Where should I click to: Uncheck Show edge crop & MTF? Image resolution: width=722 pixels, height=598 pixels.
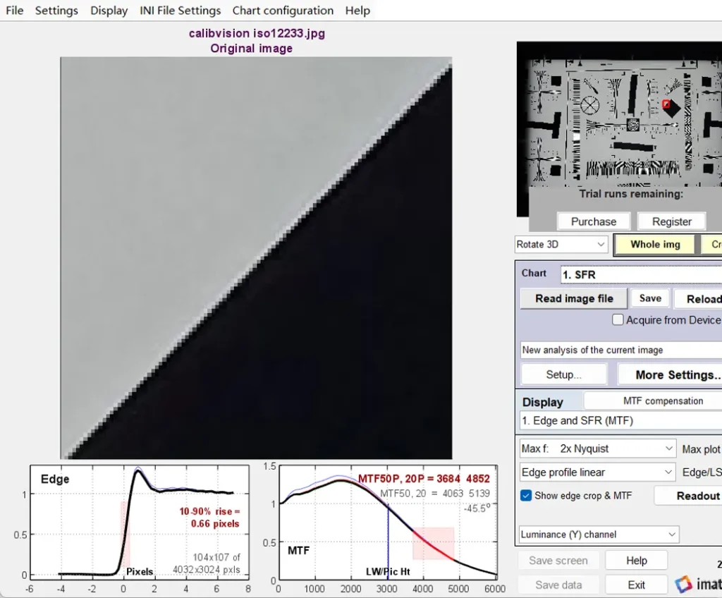pos(526,496)
